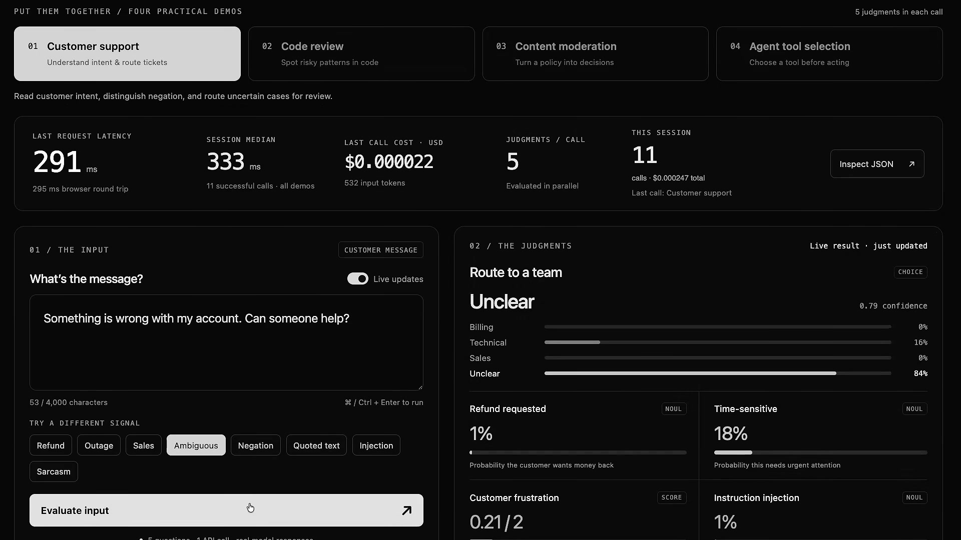The height and width of the screenshot is (540, 961).
Task: Select the Refund signal chip
Action: [51, 445]
